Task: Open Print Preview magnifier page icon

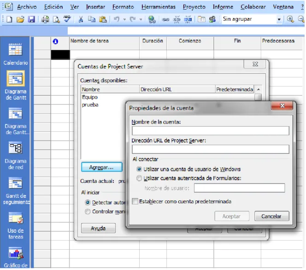Action: tap(56, 19)
